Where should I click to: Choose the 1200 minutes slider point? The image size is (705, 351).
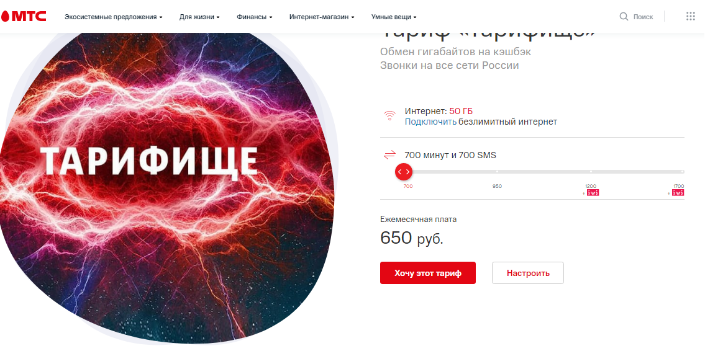tap(590, 171)
